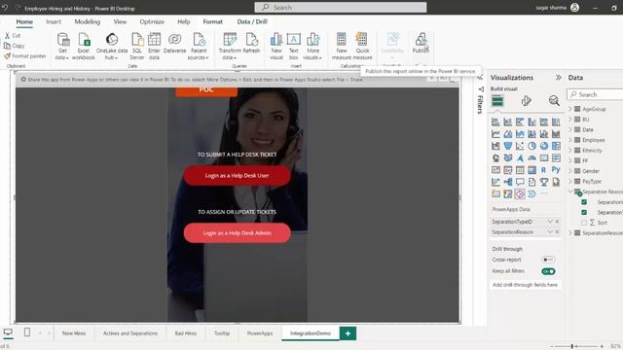Select the Q&A visual
This screenshot has height=350, width=623.
pos(520,182)
